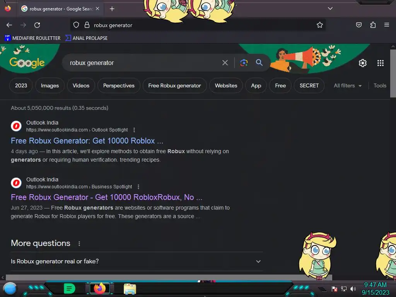Click the Firefox taskbar icon
The image size is (396, 297).
pyautogui.click(x=100, y=288)
